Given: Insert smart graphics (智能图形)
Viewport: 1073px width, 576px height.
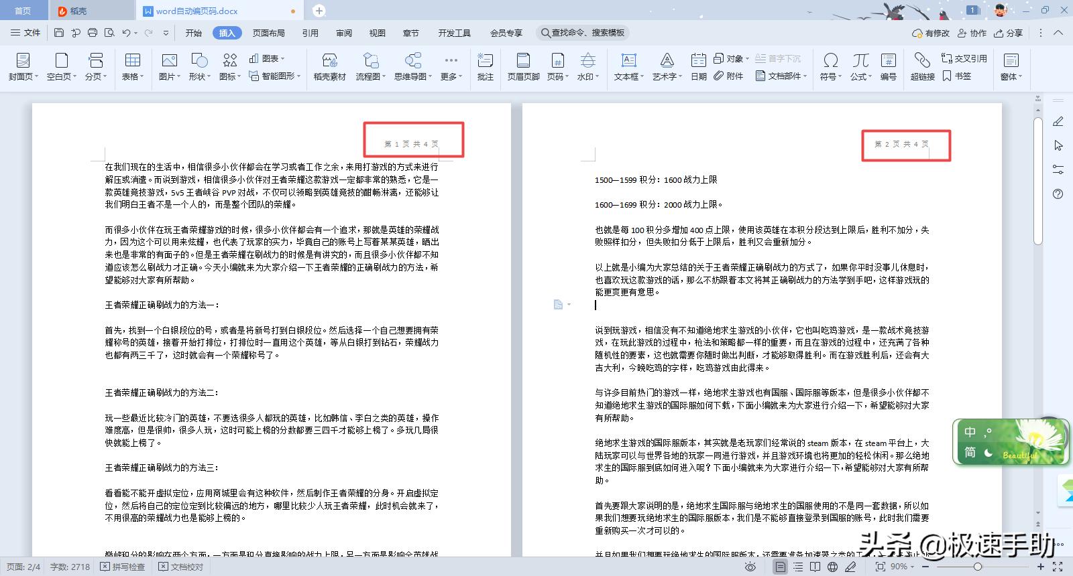Looking at the screenshot, I should pyautogui.click(x=274, y=76).
